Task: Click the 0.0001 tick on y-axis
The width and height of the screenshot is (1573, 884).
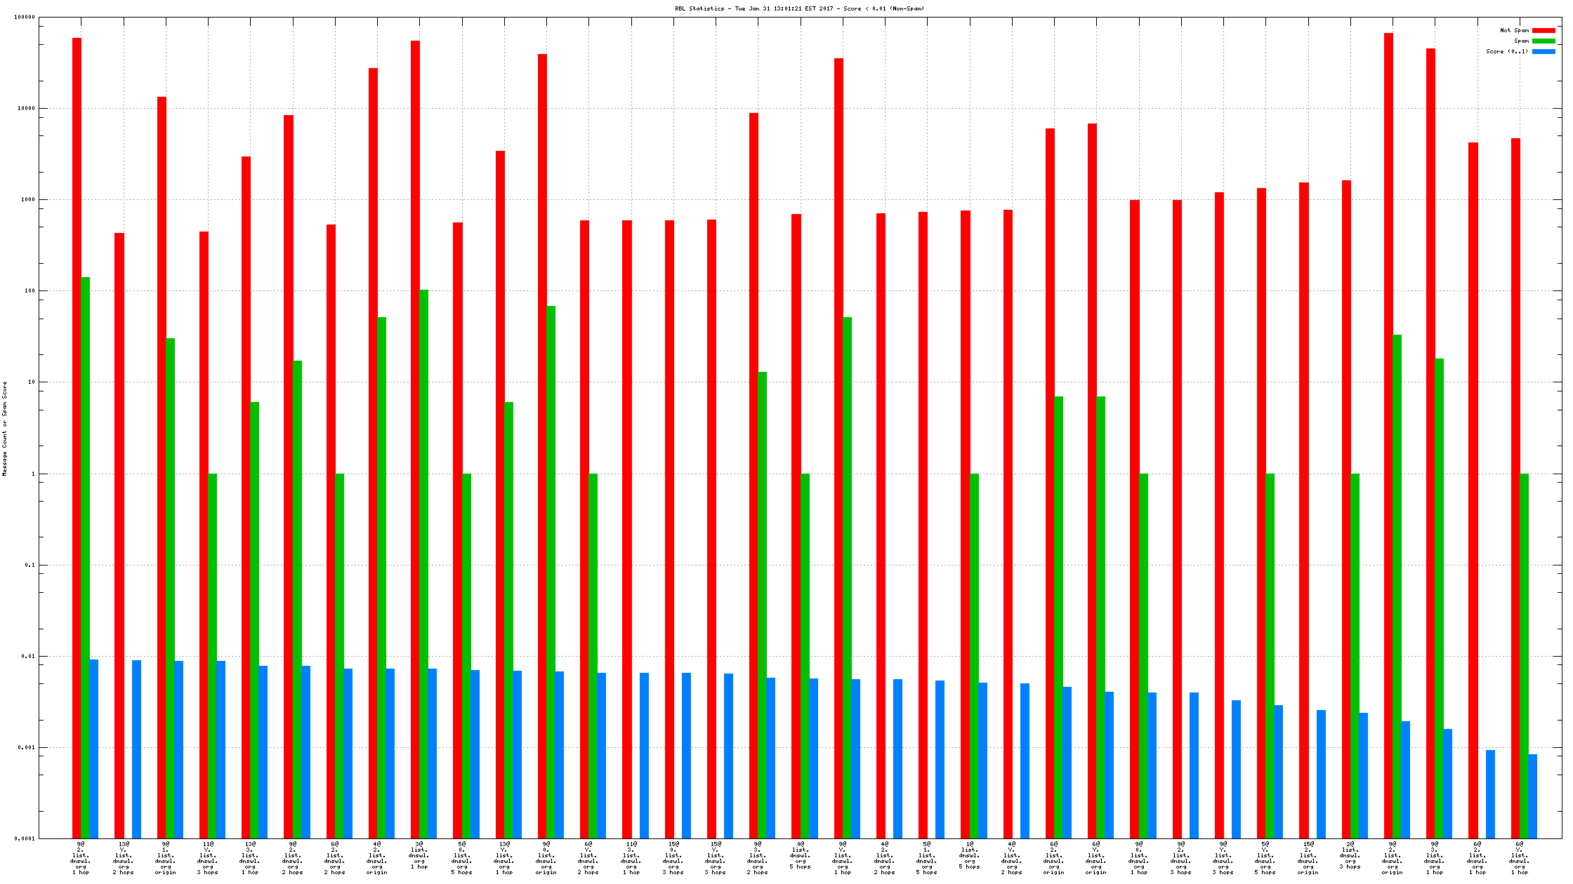Action: 25,838
